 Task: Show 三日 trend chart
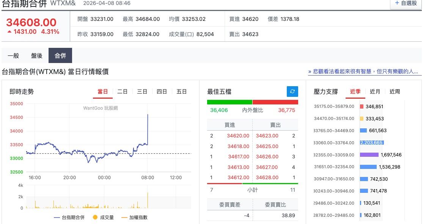(x=142, y=91)
